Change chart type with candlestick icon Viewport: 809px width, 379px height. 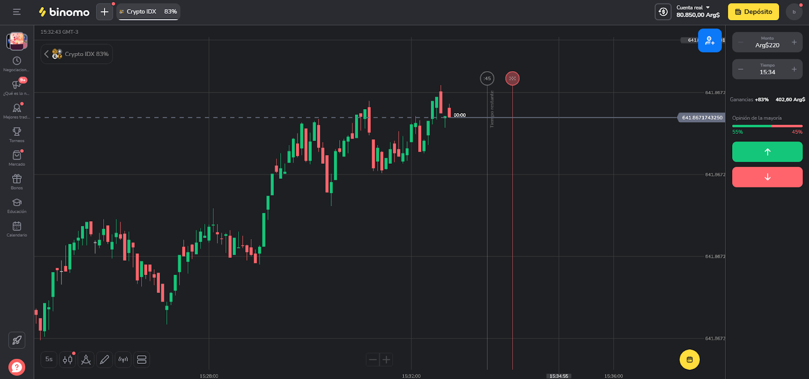pyautogui.click(x=67, y=360)
